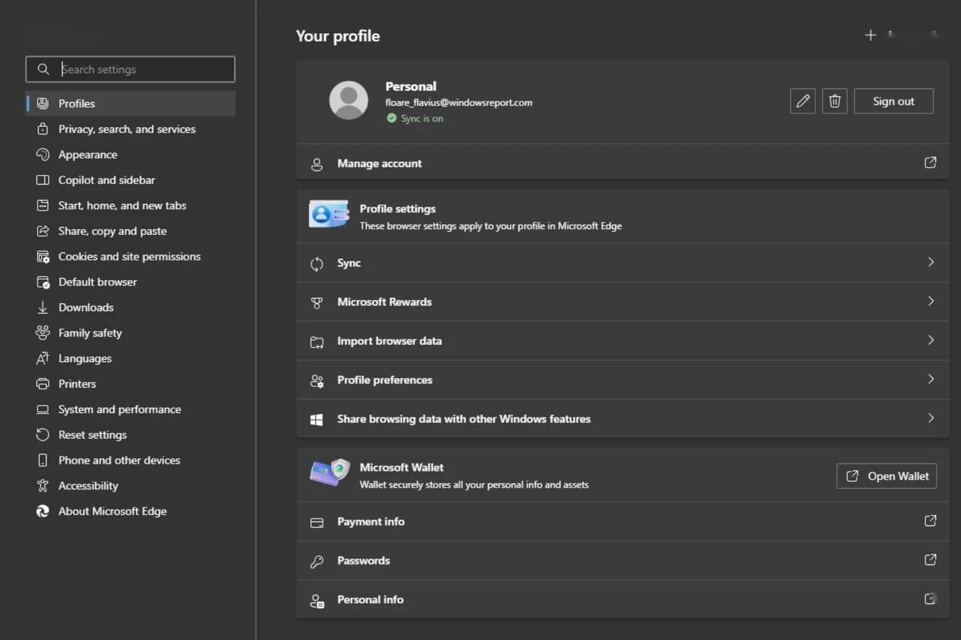Click the Profile preferences people-gear icon
961x640 pixels.
click(317, 381)
